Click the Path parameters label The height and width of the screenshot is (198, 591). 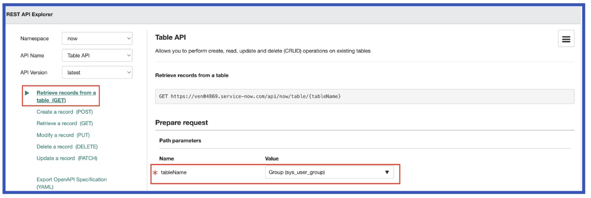pyautogui.click(x=180, y=141)
